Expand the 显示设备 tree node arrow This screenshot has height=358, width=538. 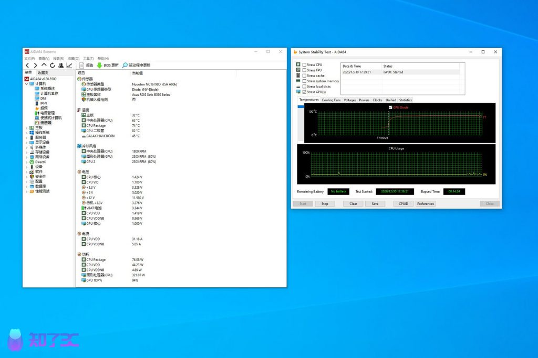coord(26,143)
